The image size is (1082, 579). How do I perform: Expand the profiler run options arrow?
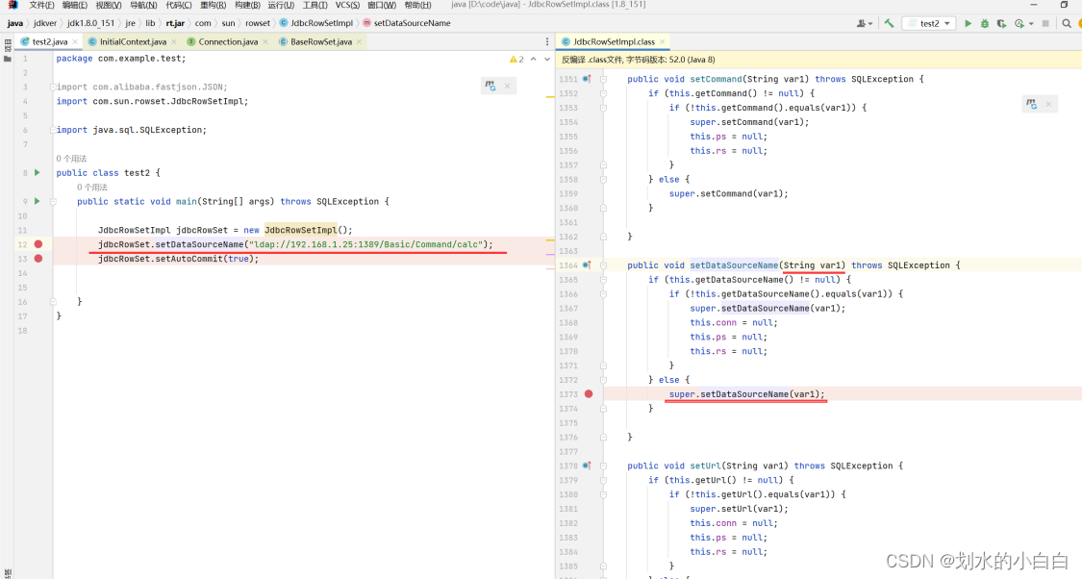tap(1031, 24)
